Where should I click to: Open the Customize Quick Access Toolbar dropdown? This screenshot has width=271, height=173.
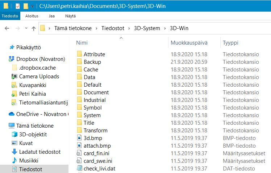[x=32, y=7]
